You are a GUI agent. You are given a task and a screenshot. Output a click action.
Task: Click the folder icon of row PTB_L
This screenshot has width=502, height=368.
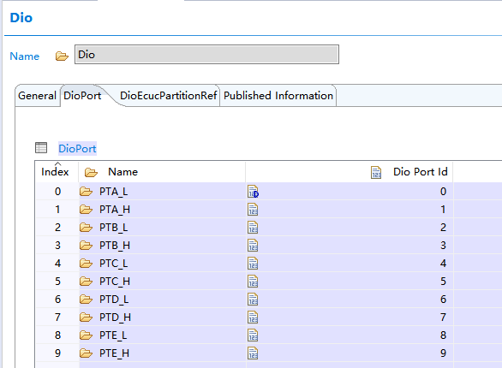(x=86, y=228)
